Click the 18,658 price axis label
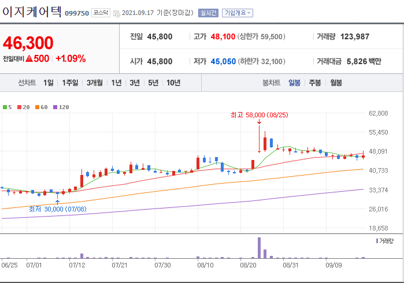Screen dimensions: 404x283 pyautogui.click(x=378, y=228)
